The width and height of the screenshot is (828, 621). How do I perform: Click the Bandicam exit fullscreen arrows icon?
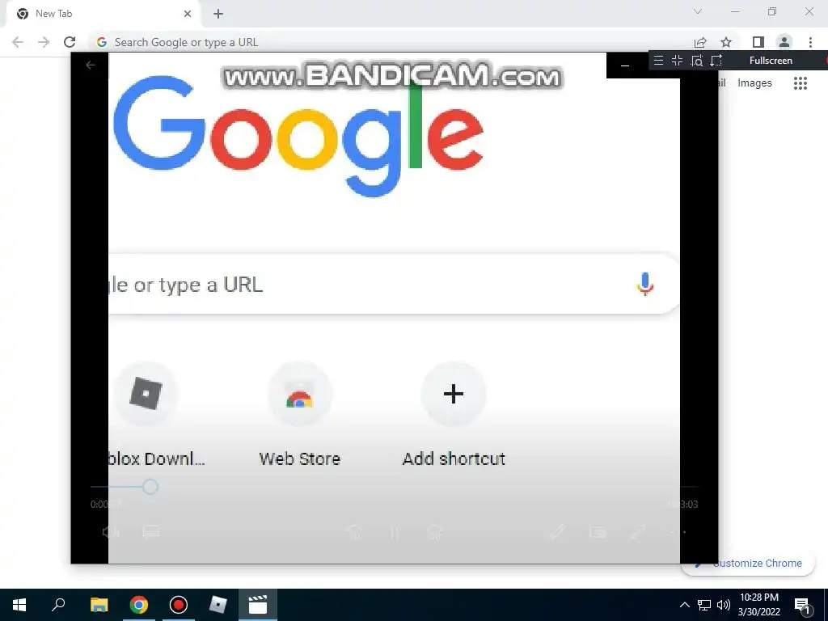pyautogui.click(x=677, y=60)
